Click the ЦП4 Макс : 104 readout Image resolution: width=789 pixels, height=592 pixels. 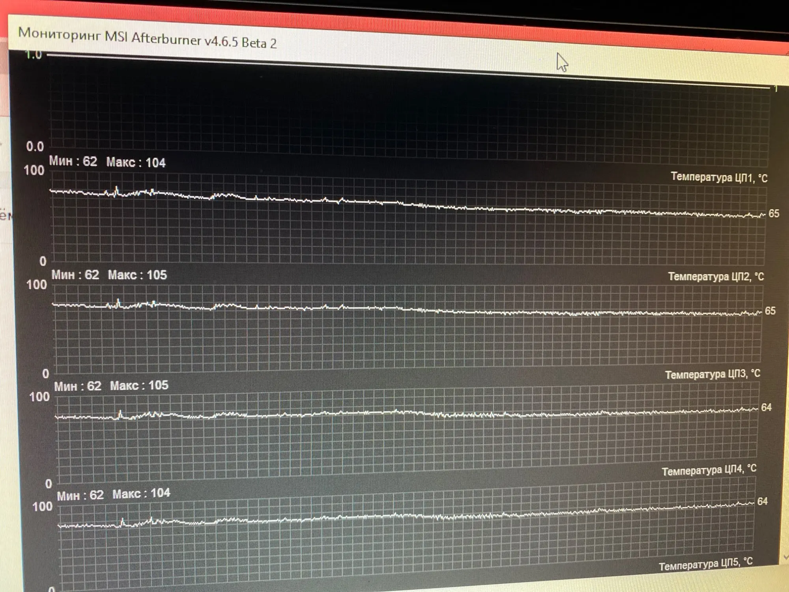pyautogui.click(x=141, y=493)
